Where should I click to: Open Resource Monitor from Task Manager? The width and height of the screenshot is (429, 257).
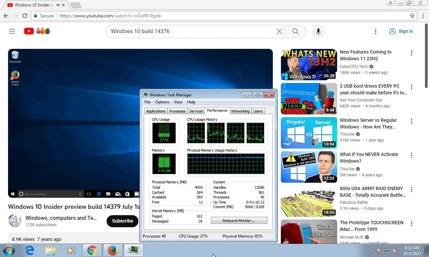239,221
